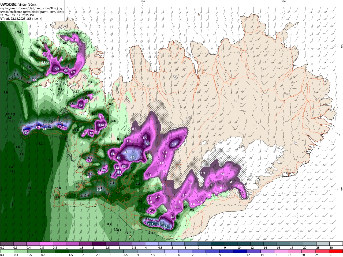
Task: Click the 8.3 precipitation value on map
Action: (x=165, y=227)
